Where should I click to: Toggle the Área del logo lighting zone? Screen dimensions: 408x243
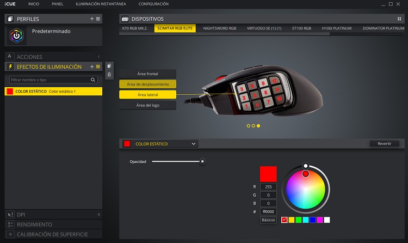click(147, 105)
